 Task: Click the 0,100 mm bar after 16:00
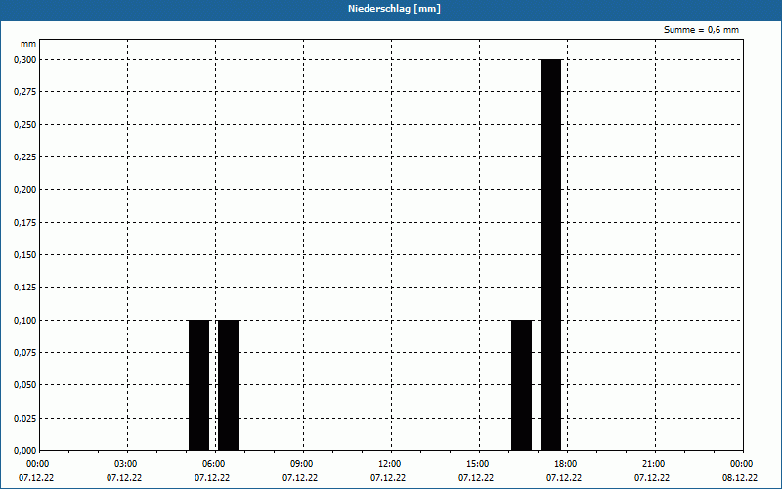[522, 385]
